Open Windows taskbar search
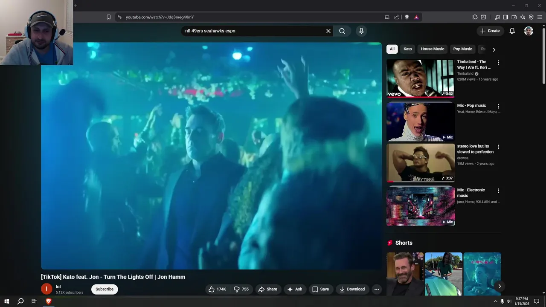 20,301
